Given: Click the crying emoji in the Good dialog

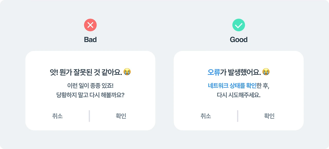Looking at the screenshot, I should click(266, 72).
